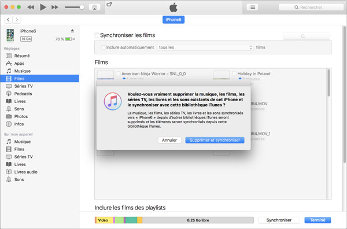This screenshot has height=229, width=347.
Task: Click the Vidéo storage segment
Action: (x=104, y=220)
